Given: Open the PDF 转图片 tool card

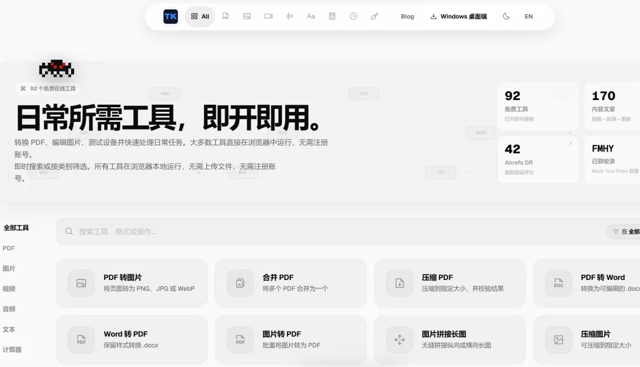Looking at the screenshot, I should coord(132,283).
